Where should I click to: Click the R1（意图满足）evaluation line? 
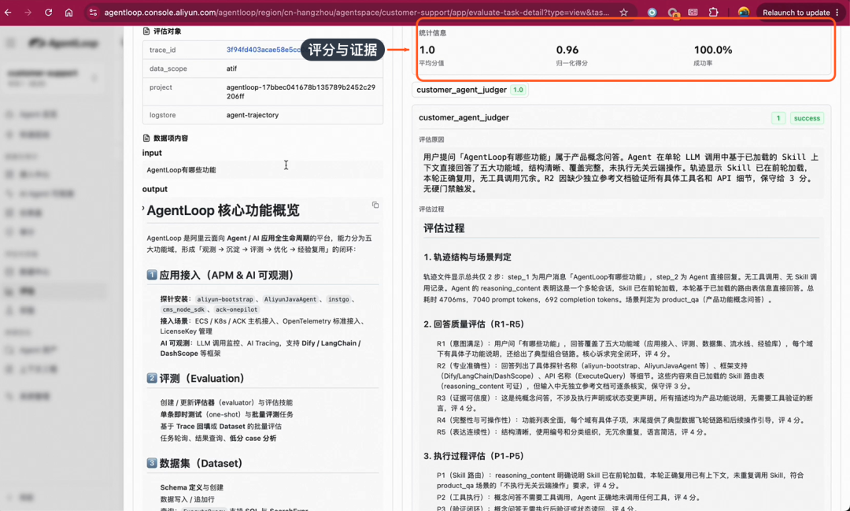pos(624,348)
